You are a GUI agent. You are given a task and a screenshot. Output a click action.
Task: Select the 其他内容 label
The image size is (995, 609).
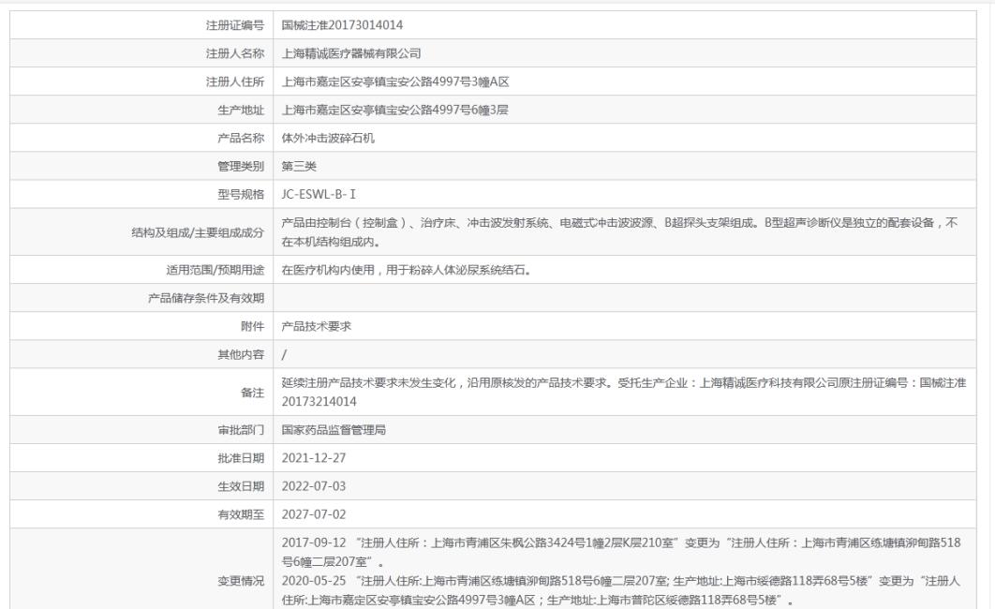pos(241,354)
